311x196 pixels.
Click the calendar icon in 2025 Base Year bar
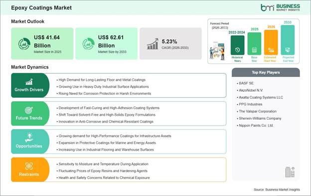point(254,50)
